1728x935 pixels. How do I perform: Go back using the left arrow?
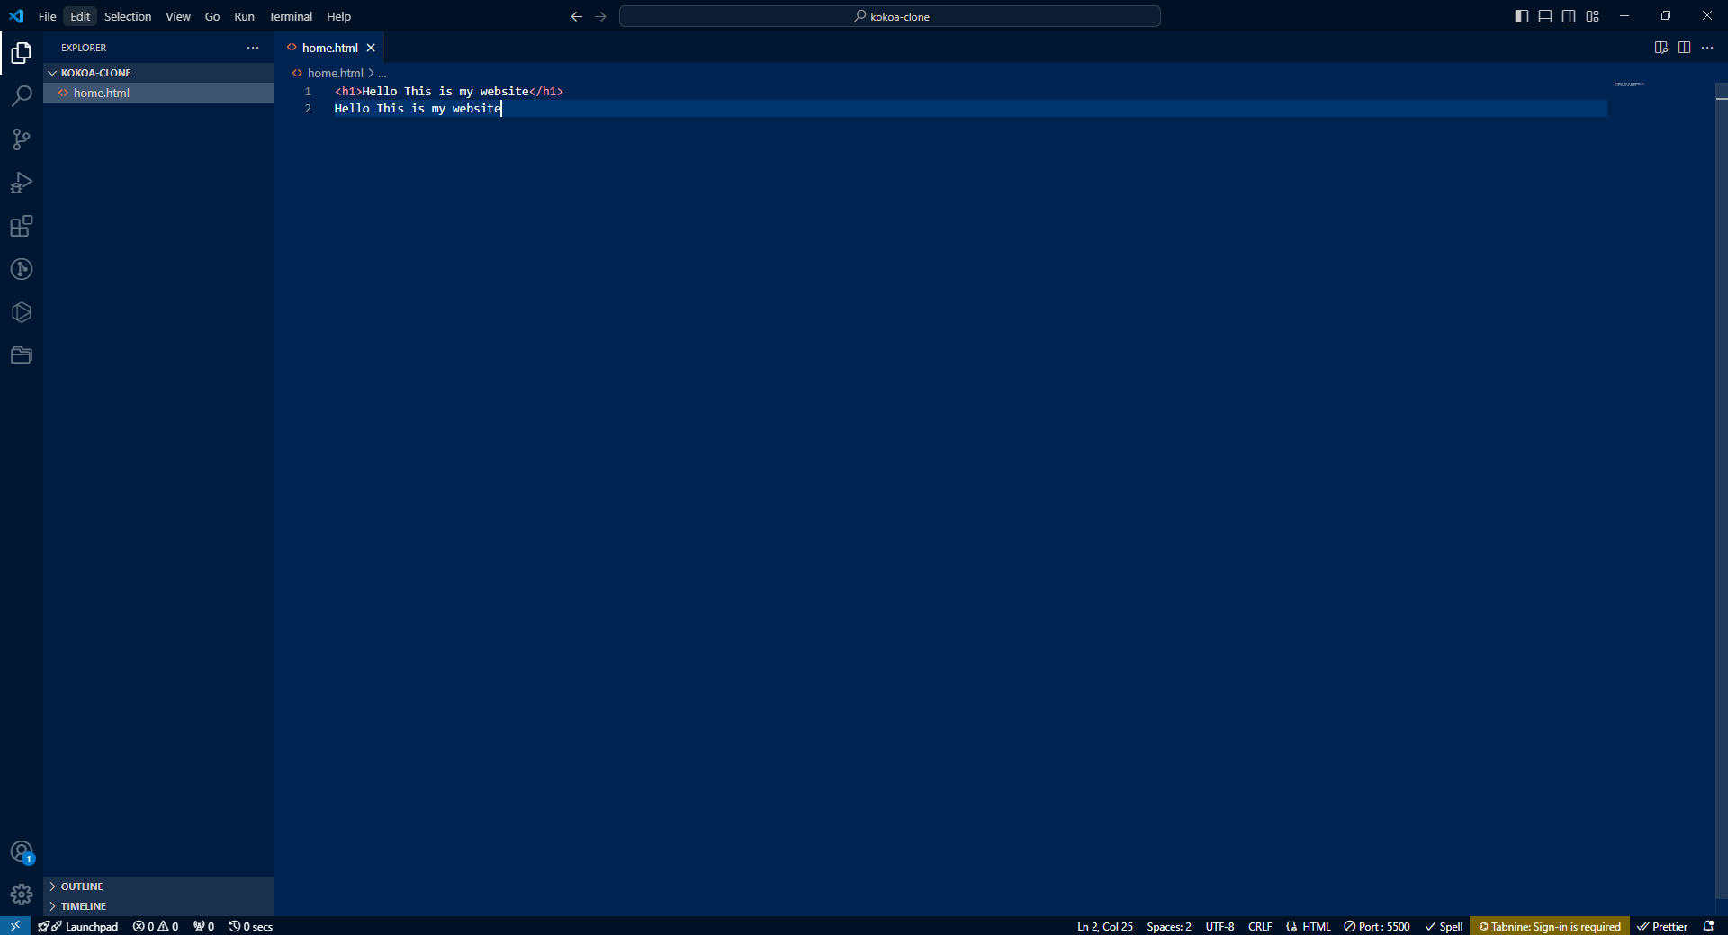point(577,16)
